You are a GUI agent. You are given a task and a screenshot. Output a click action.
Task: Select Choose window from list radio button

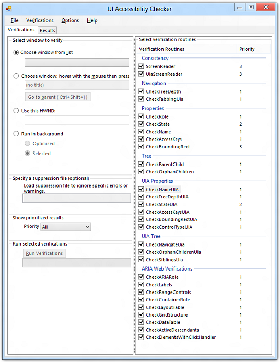coord(16,52)
